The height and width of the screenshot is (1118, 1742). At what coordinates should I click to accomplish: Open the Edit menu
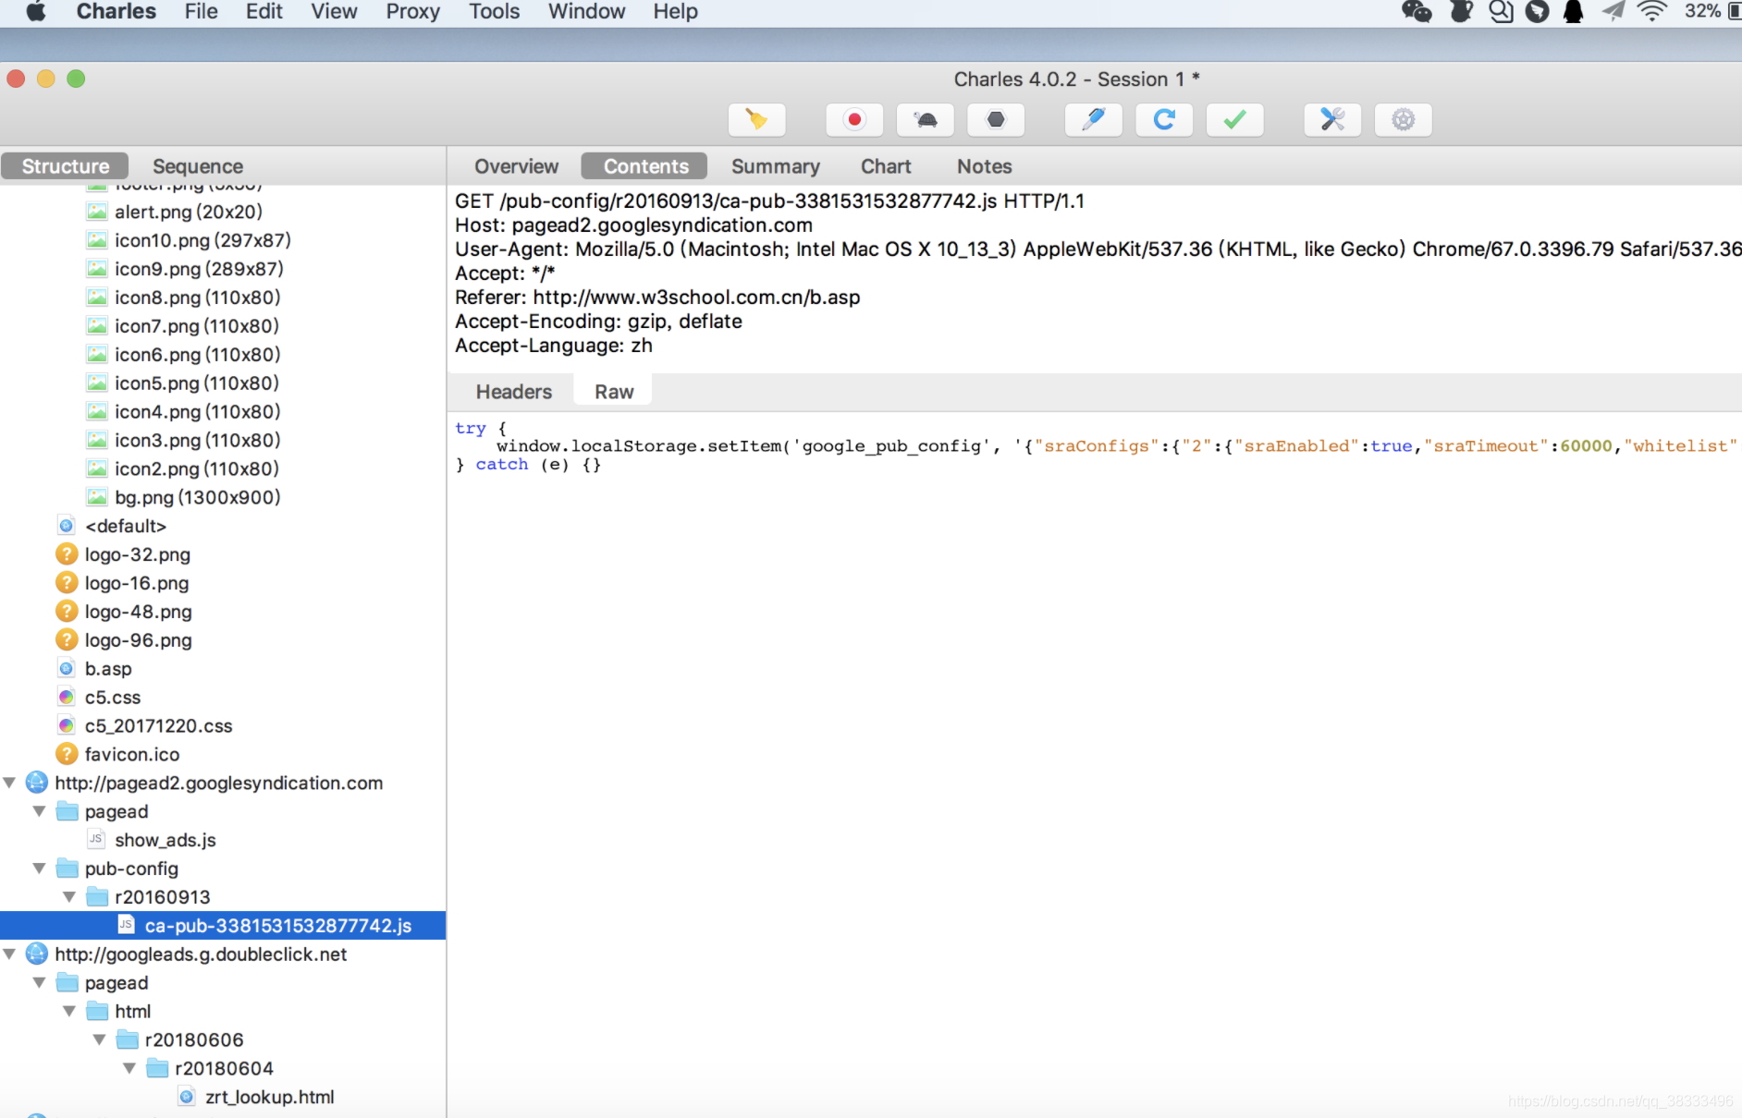point(264,12)
